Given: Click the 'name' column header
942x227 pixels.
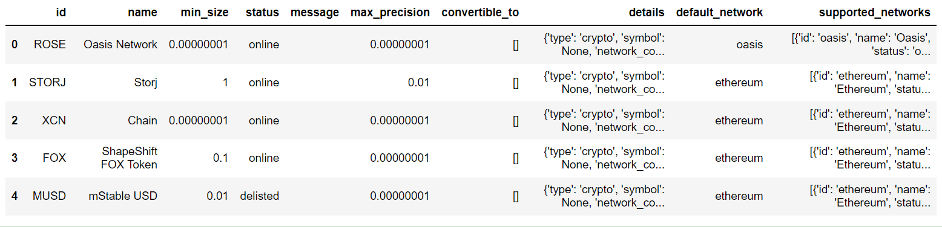Looking at the screenshot, I should [143, 12].
